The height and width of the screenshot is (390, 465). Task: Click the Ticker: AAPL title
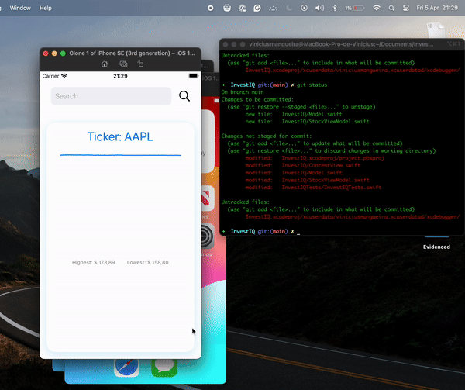click(120, 137)
